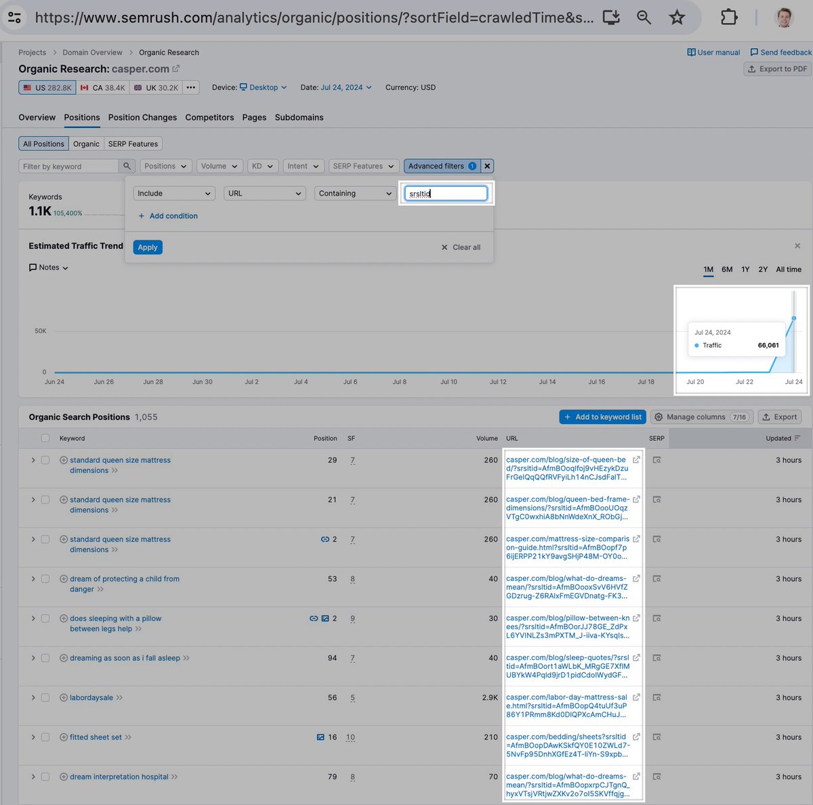Screen dimensions: 813x805
Task: Close the Estimated Traffic Trend panel
Action: click(797, 246)
